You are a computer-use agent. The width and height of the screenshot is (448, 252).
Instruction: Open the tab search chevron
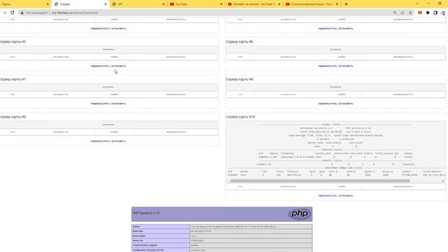click(x=417, y=3)
